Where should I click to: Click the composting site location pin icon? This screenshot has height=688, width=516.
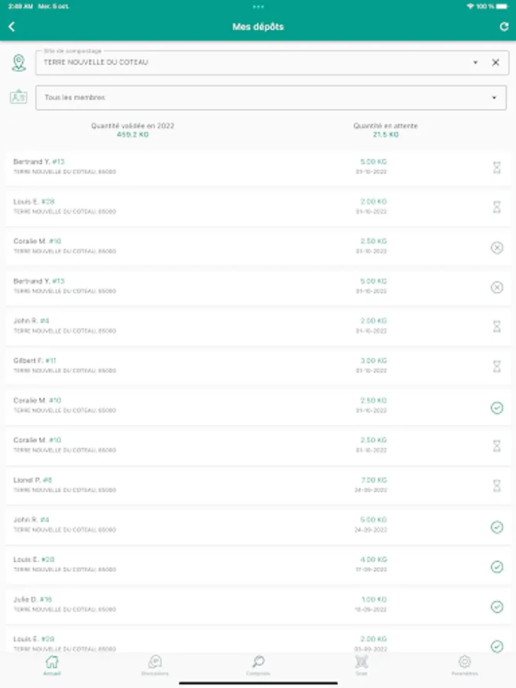(x=18, y=63)
